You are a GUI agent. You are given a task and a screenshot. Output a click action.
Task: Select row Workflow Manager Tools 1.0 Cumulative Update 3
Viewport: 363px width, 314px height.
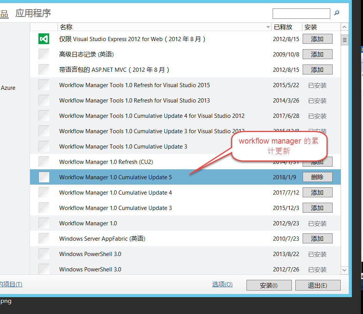coord(185,147)
